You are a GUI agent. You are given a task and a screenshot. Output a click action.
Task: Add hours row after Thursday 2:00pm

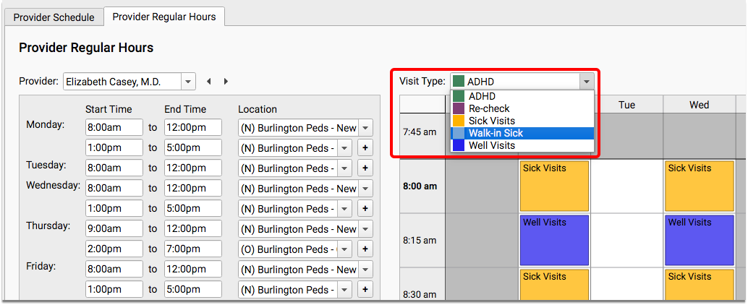pyautogui.click(x=365, y=249)
